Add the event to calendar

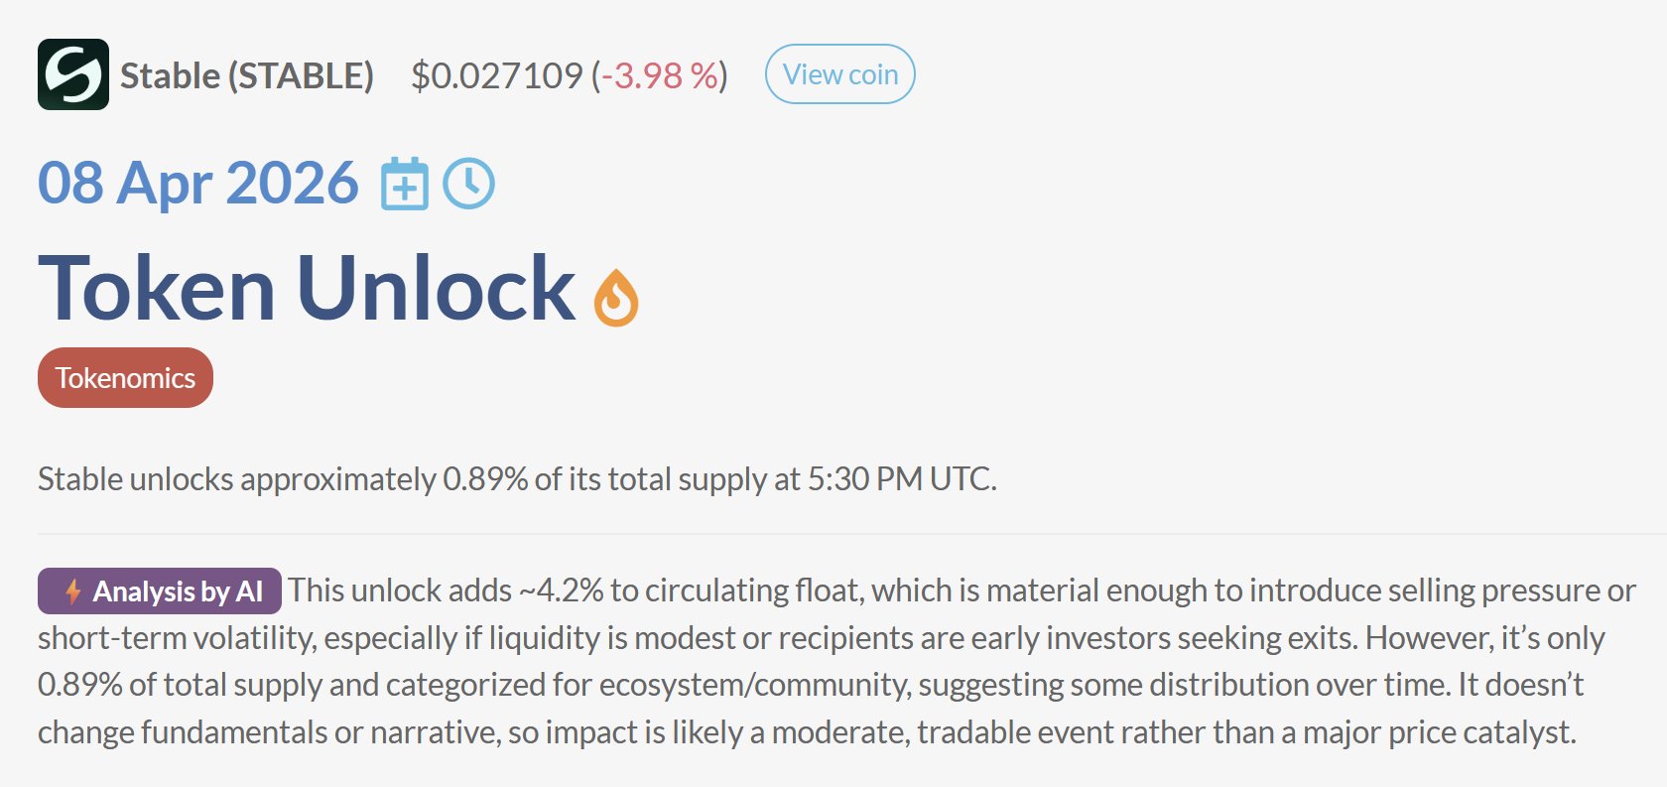tap(405, 184)
